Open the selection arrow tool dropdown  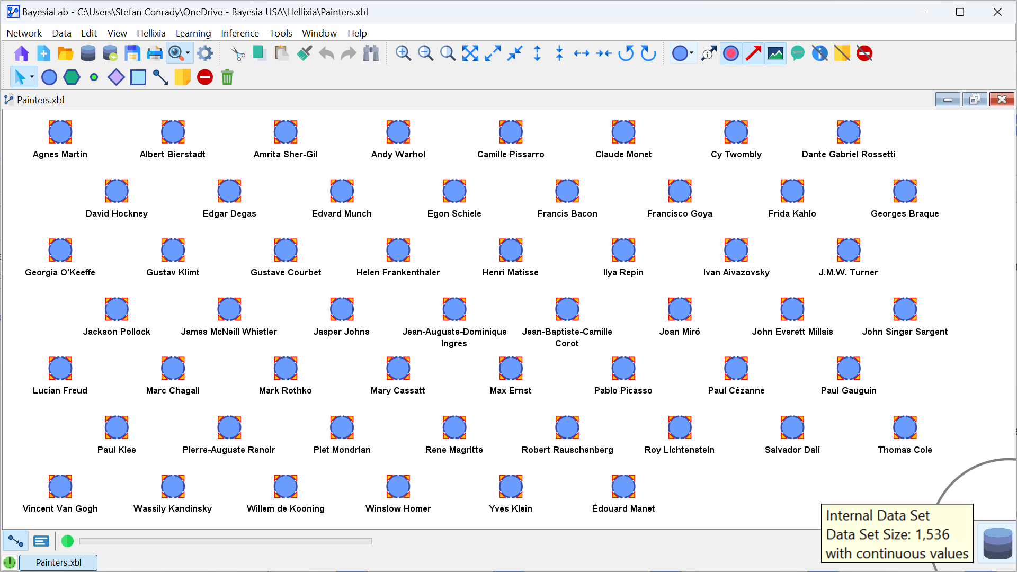point(32,77)
